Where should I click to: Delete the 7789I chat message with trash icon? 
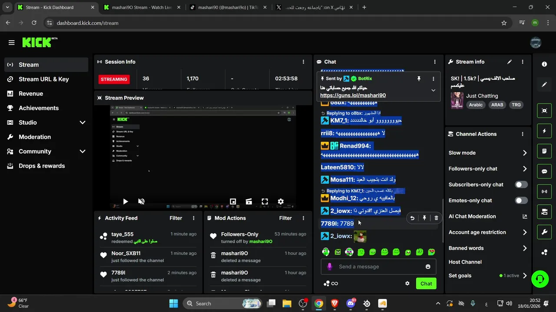pyautogui.click(x=436, y=218)
